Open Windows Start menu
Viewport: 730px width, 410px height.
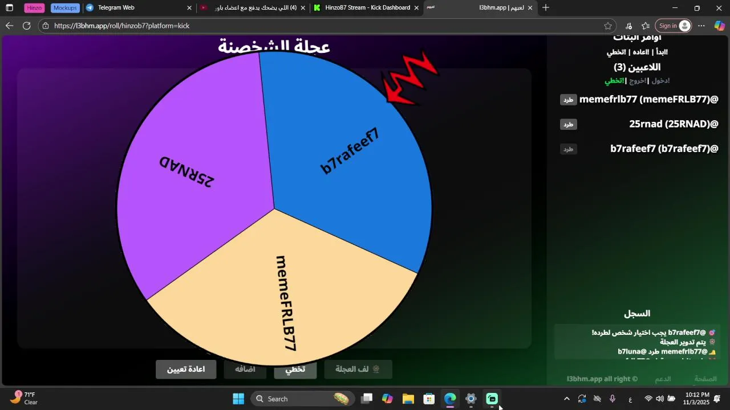pos(238,399)
